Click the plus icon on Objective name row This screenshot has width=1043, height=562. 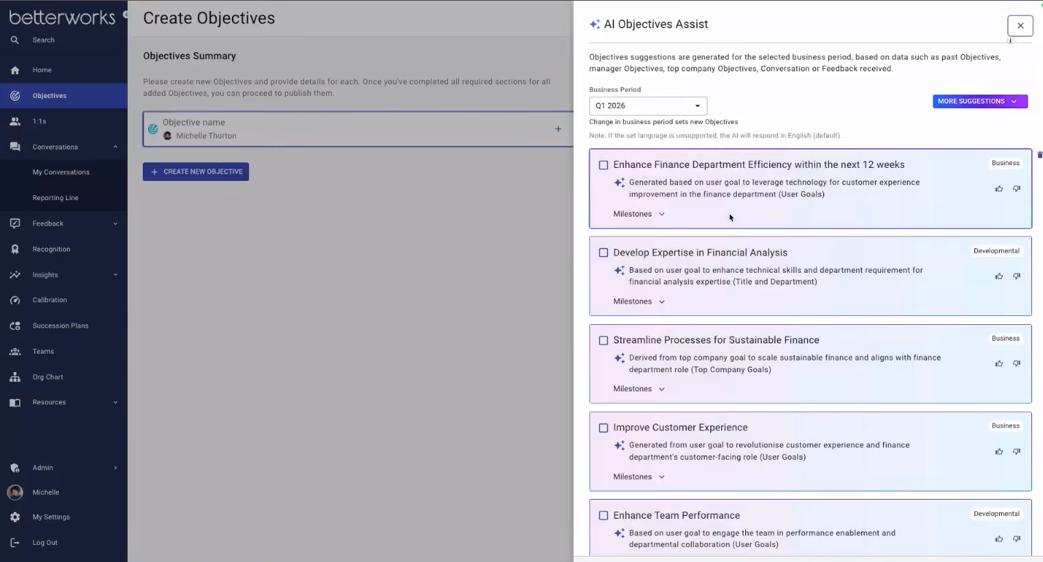[x=558, y=129]
